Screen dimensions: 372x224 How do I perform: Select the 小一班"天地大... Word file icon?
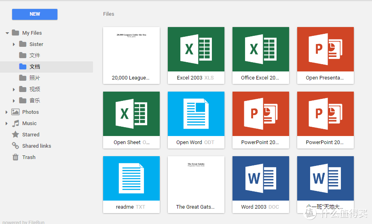pos(325,178)
